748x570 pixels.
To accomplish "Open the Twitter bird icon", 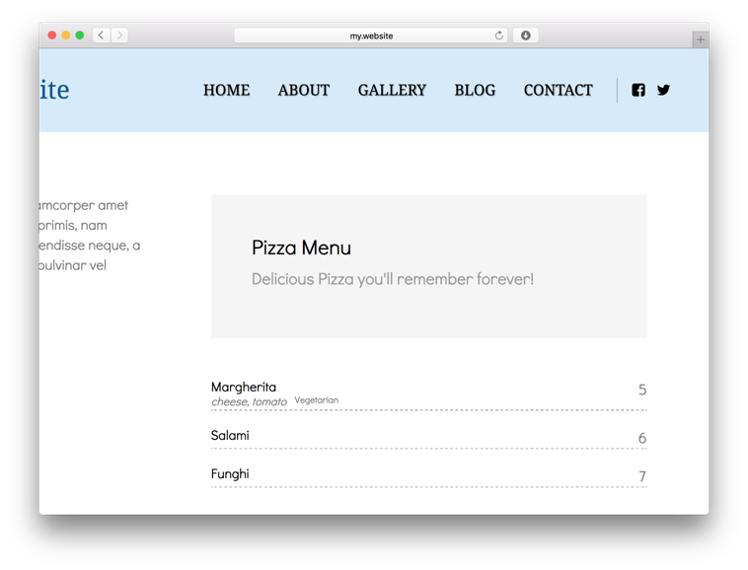I will [663, 90].
